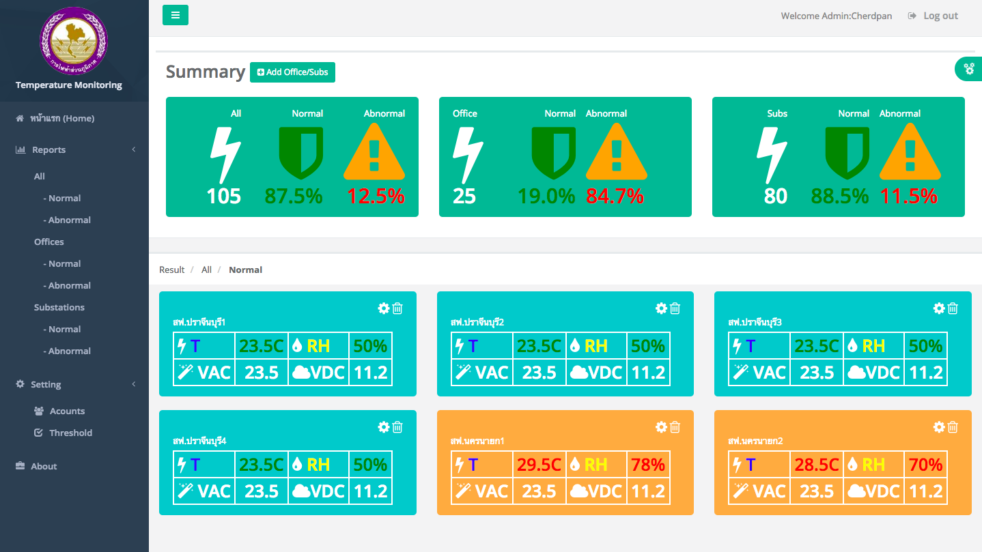
Task: Open Substations Abnormal report in sidebar
Action: (69, 351)
